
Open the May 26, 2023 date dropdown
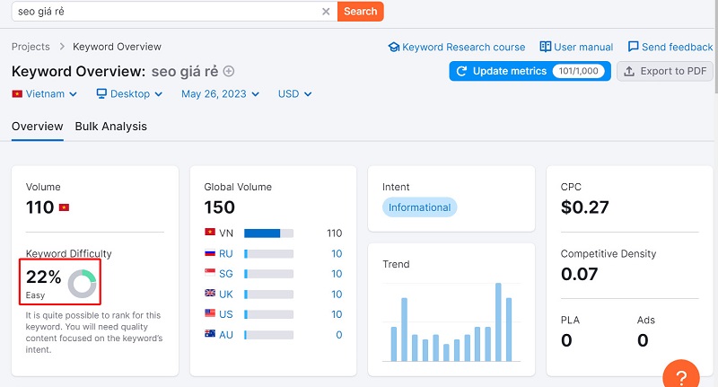coord(220,94)
